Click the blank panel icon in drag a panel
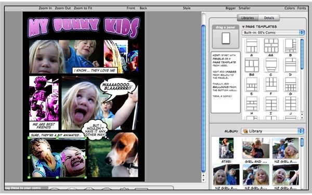The image size is (312, 195). [226, 38]
